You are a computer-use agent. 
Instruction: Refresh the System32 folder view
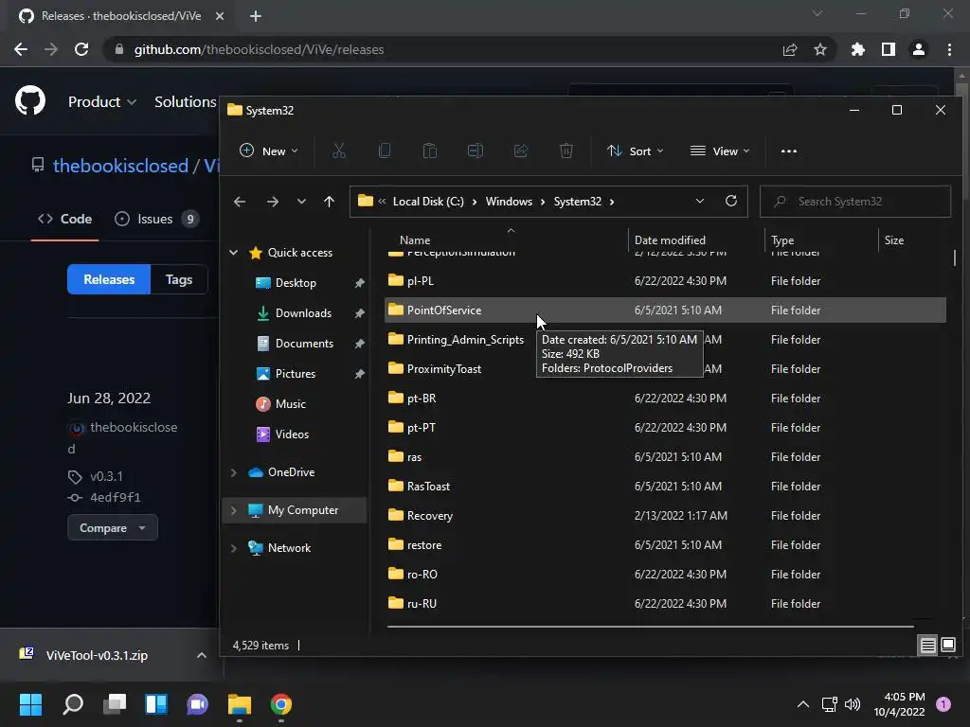[731, 201]
